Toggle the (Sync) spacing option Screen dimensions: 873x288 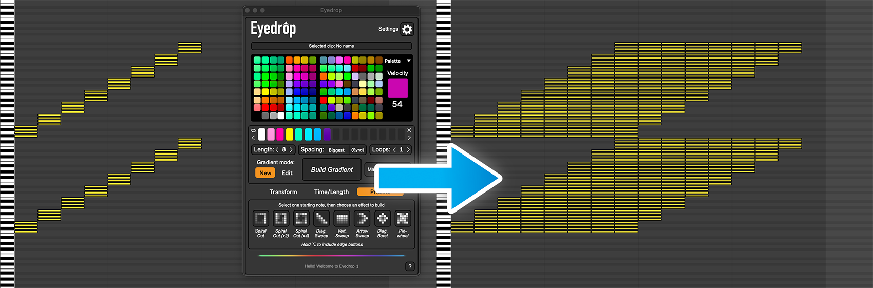point(357,150)
